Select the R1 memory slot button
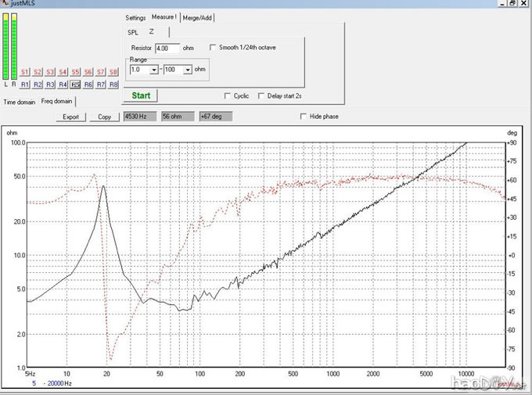This screenshot has width=532, height=395. (25, 84)
